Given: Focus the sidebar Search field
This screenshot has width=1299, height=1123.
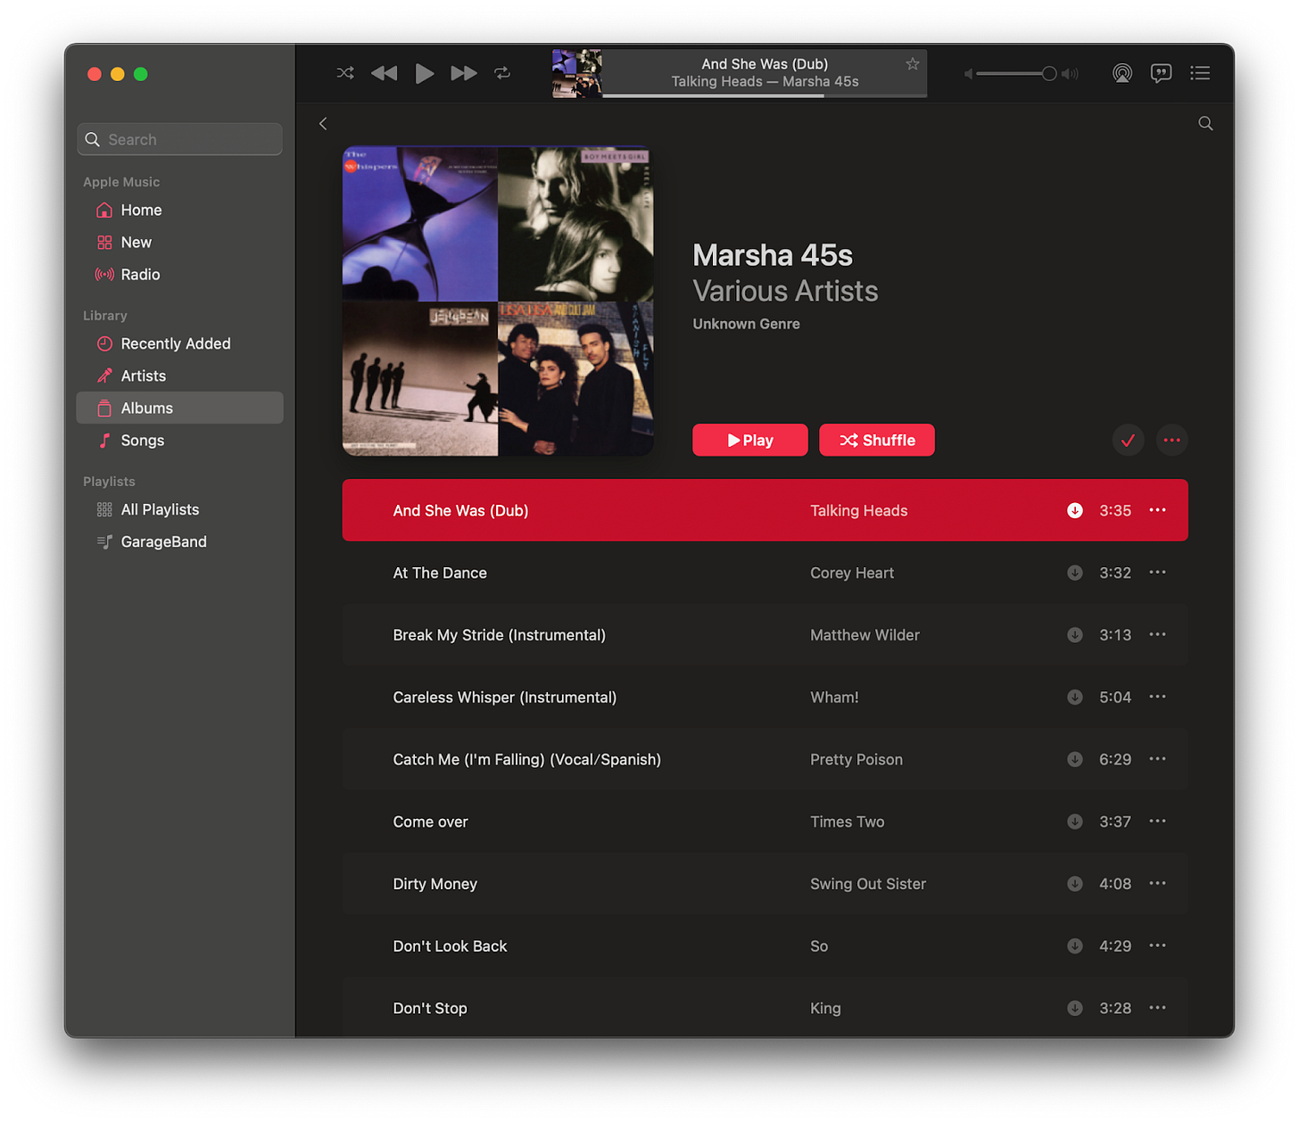Looking at the screenshot, I should coord(179,139).
